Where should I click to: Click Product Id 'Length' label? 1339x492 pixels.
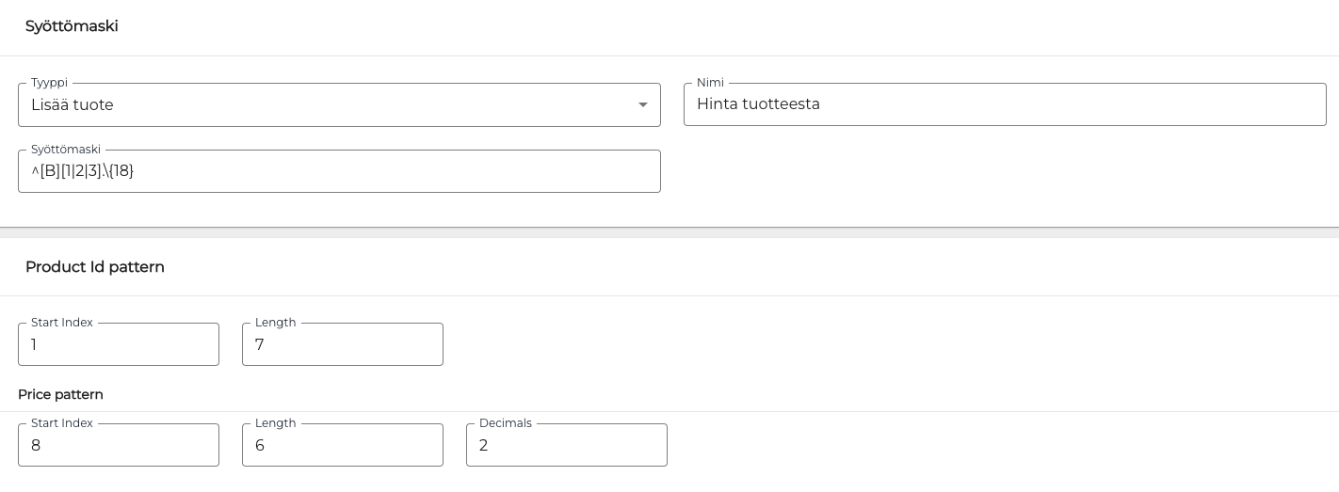tap(276, 323)
